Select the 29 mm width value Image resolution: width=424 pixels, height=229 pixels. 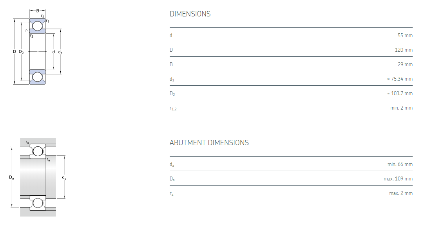click(x=405, y=64)
